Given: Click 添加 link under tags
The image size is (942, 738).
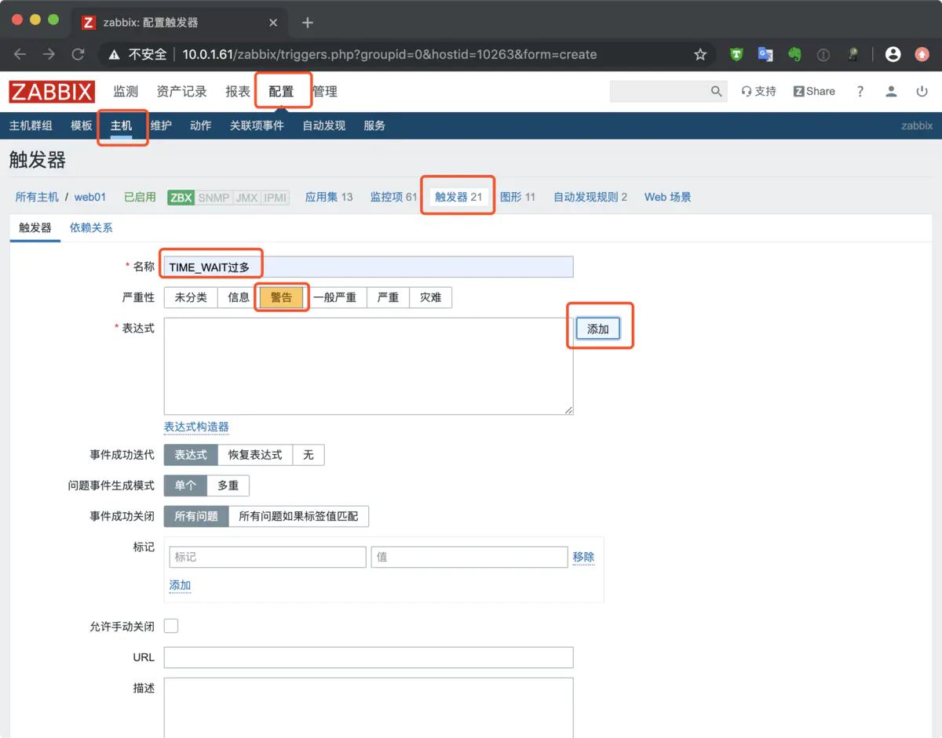Looking at the screenshot, I should pyautogui.click(x=180, y=585).
